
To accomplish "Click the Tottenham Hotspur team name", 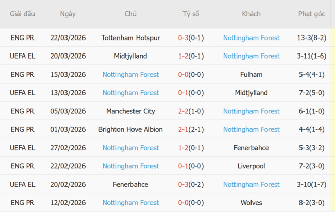I will point(130,38).
